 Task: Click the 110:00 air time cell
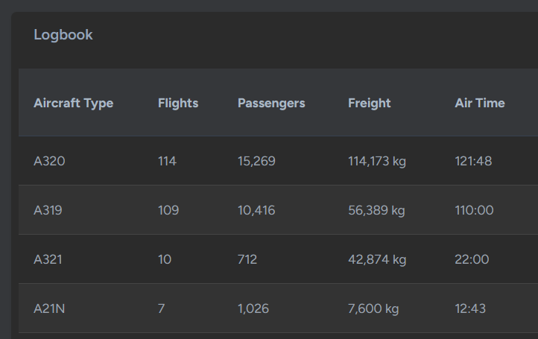(474, 210)
